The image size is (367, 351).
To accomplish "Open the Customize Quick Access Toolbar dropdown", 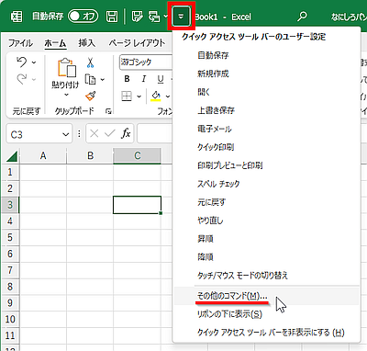I will tap(181, 17).
